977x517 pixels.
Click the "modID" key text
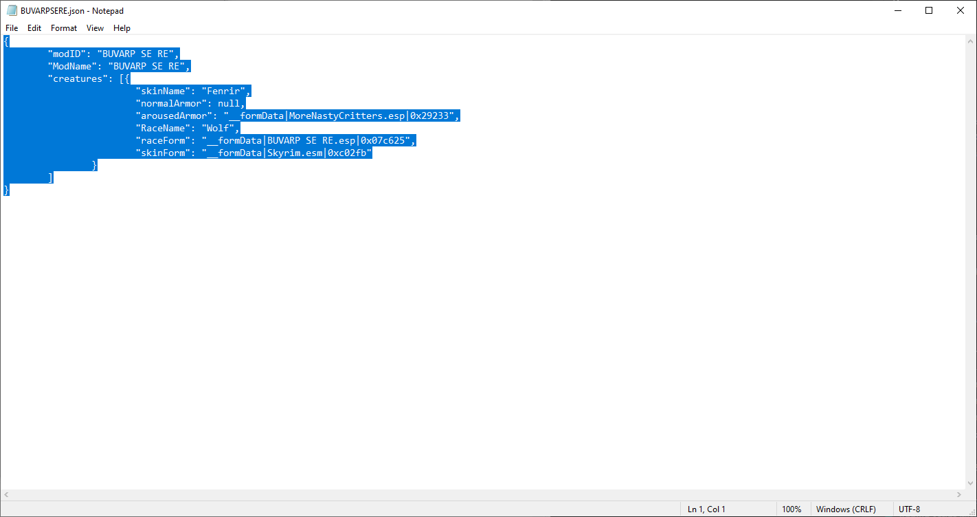(67, 54)
